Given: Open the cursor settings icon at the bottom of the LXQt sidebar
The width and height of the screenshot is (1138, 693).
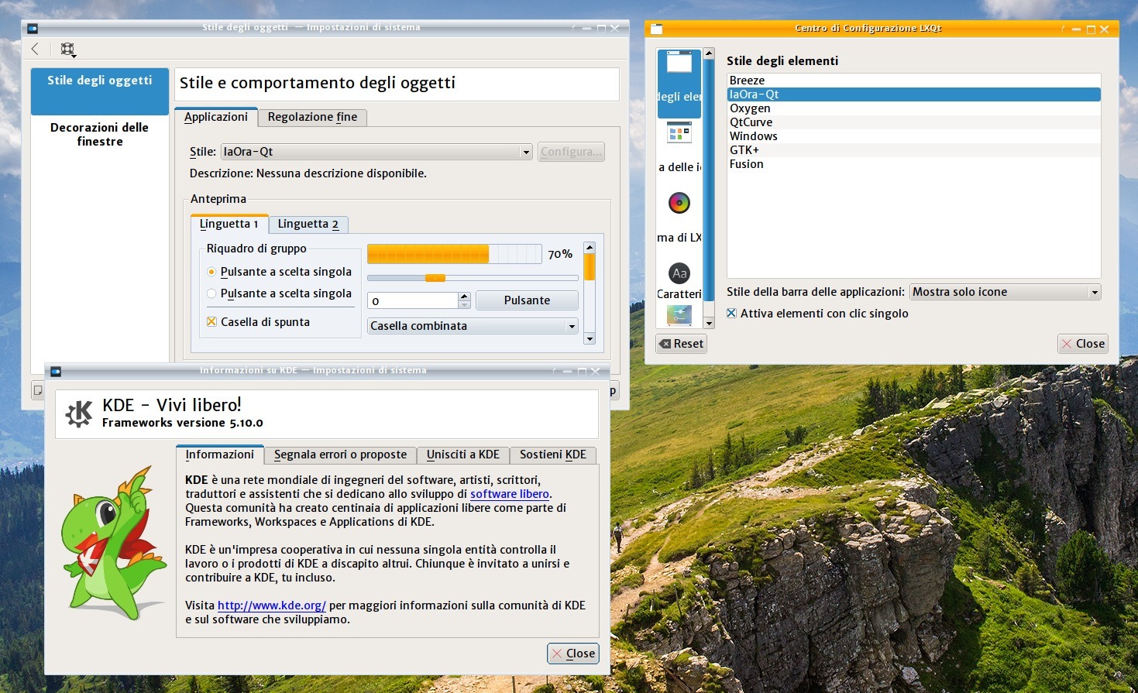Looking at the screenshot, I should pos(679,315).
